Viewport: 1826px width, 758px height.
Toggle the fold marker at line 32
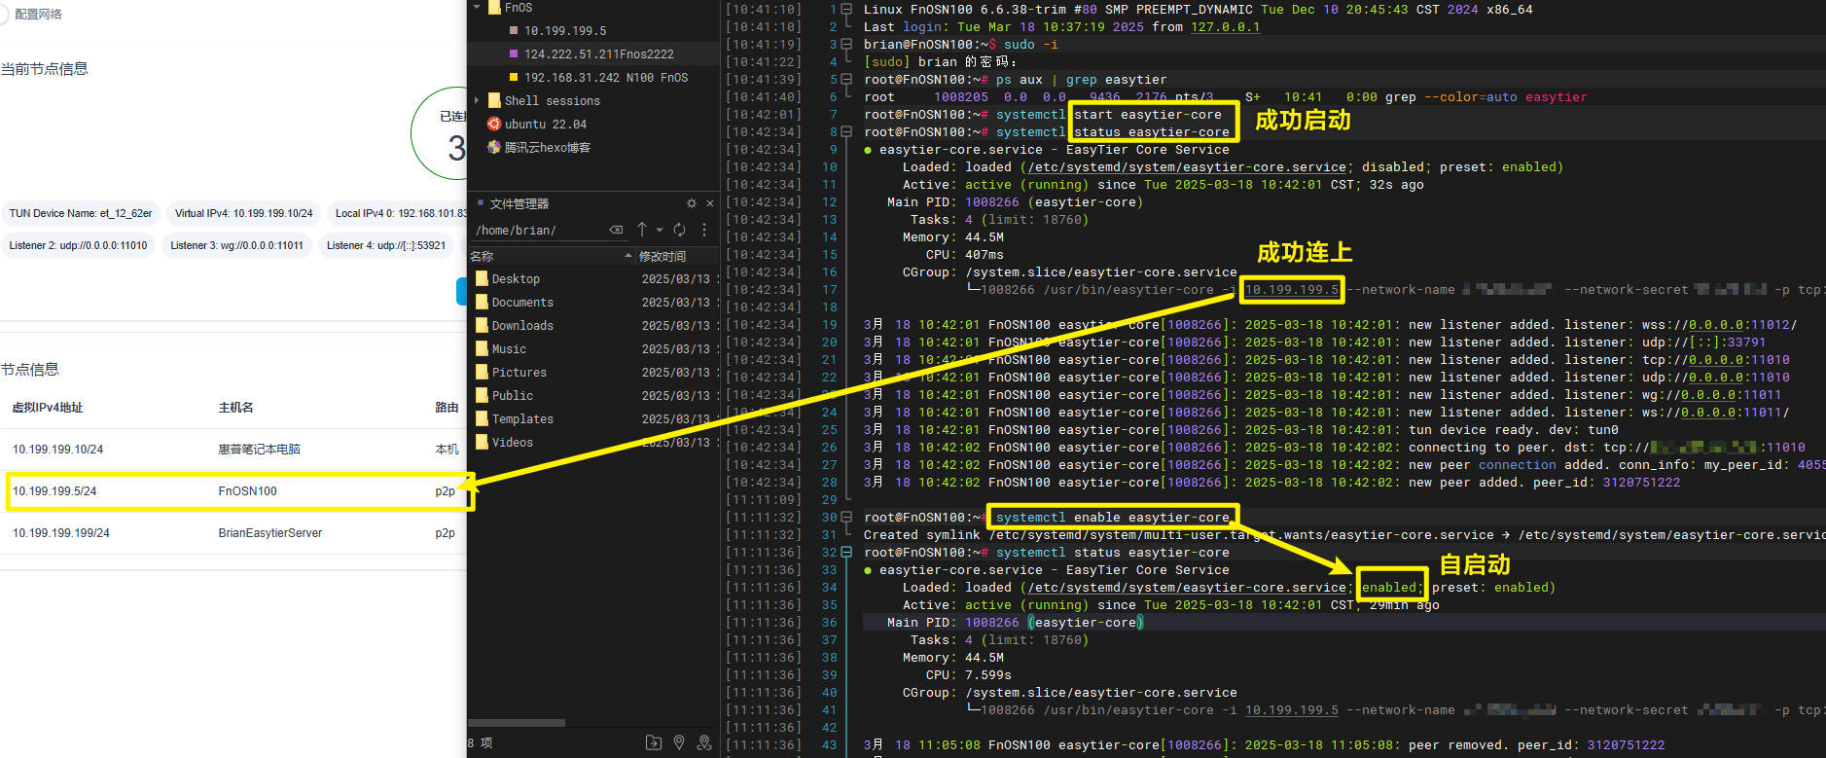click(846, 553)
